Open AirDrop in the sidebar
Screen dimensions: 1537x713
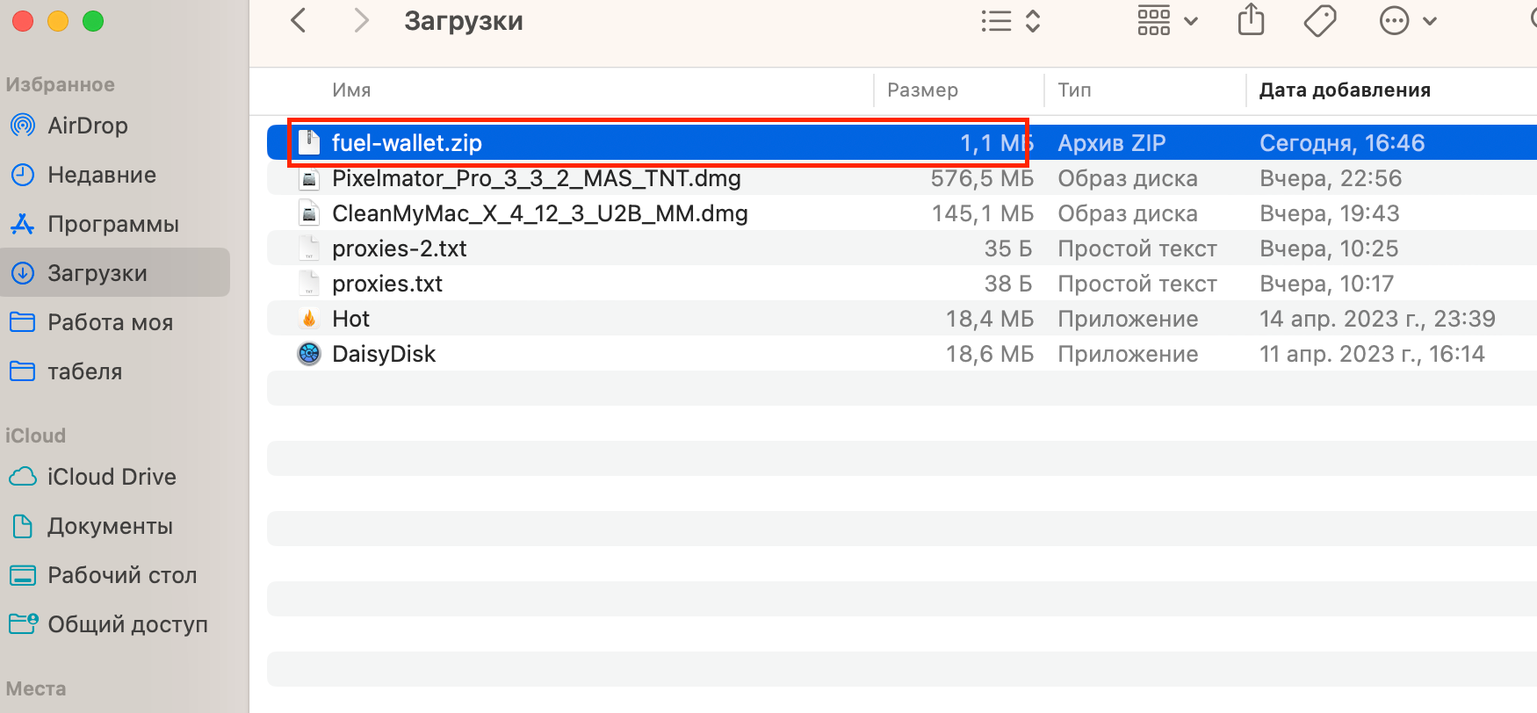[115, 126]
